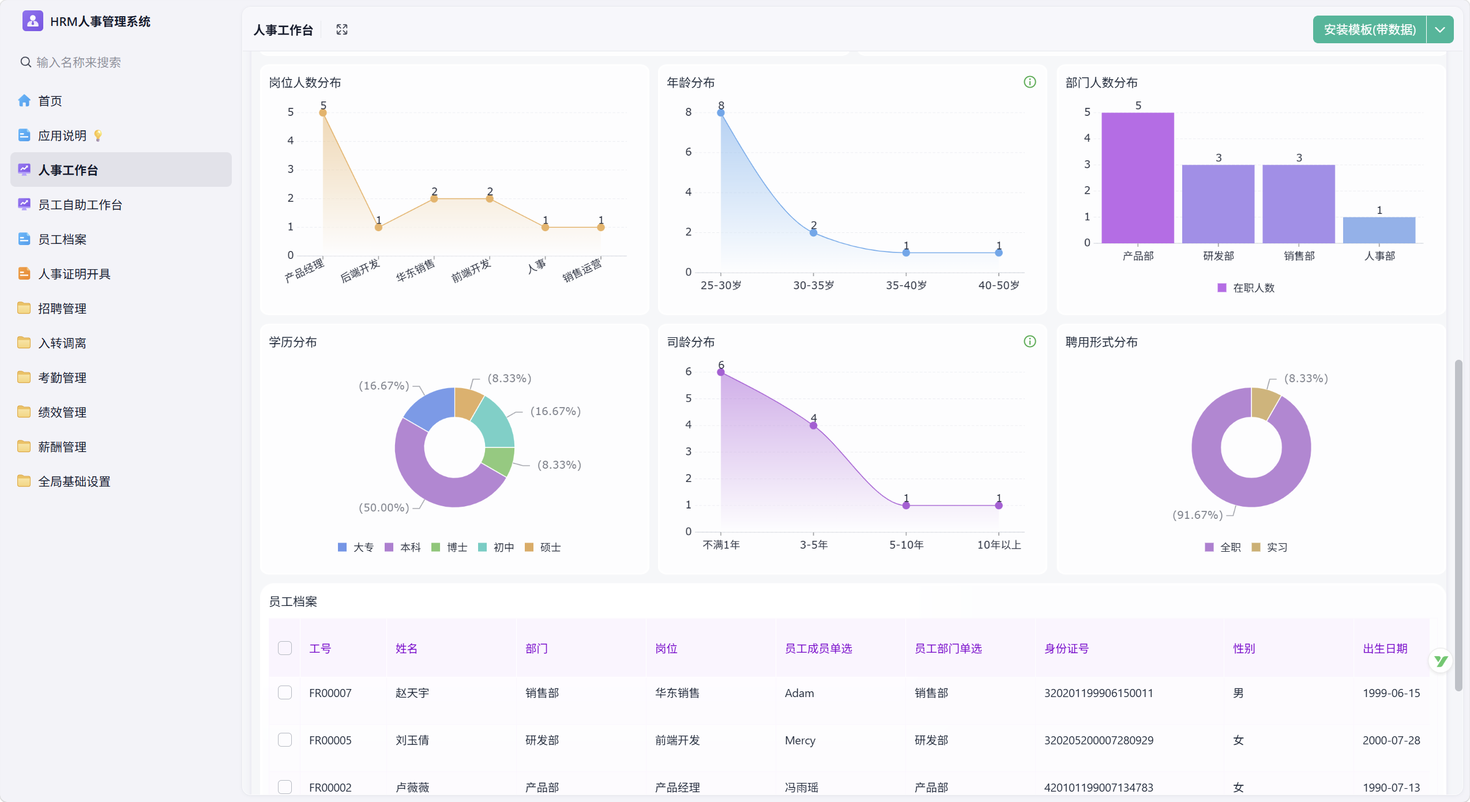
Task: Tick the checkbox for employee FR00007
Action: tap(285, 692)
